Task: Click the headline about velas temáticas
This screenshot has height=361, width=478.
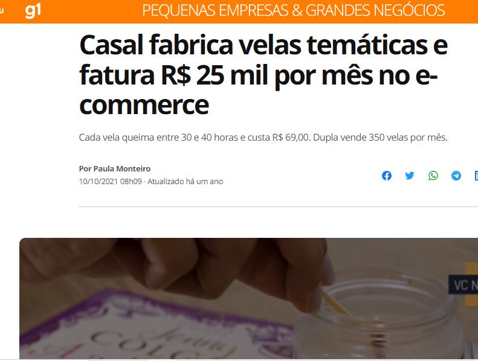Action: [263, 75]
